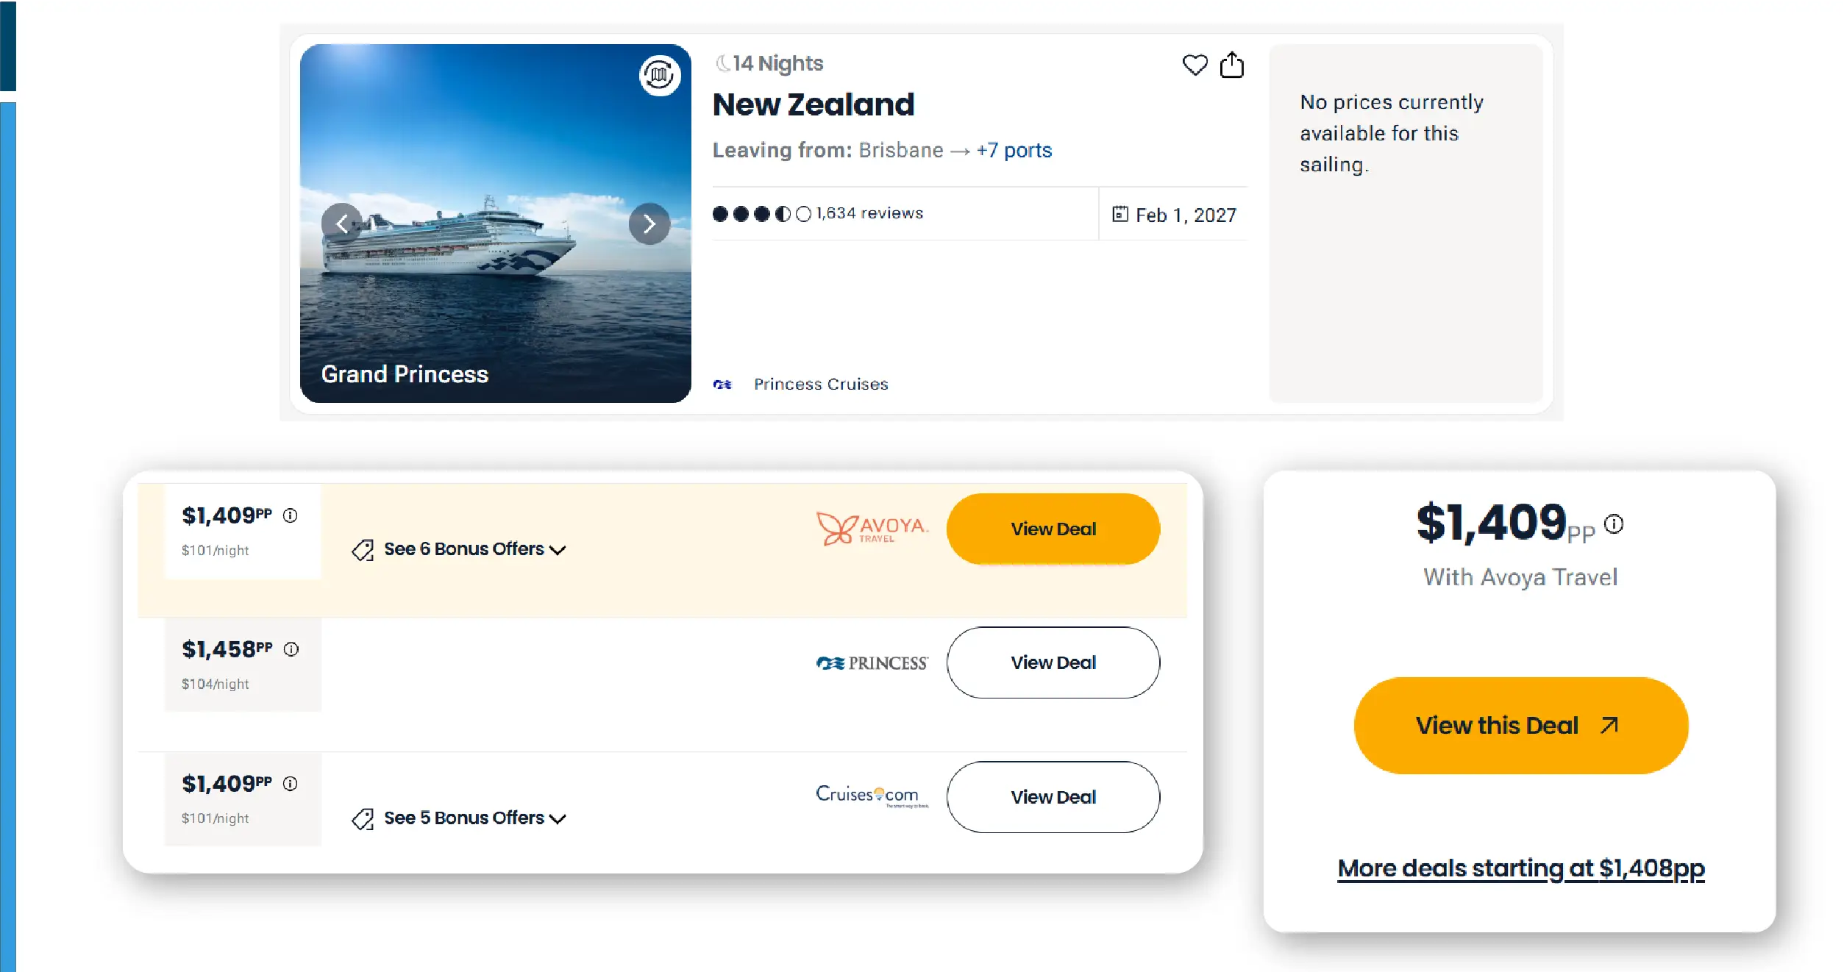Screen dimensions: 1844x972
Task: Click the share icon on cruise card
Action: (x=1231, y=65)
